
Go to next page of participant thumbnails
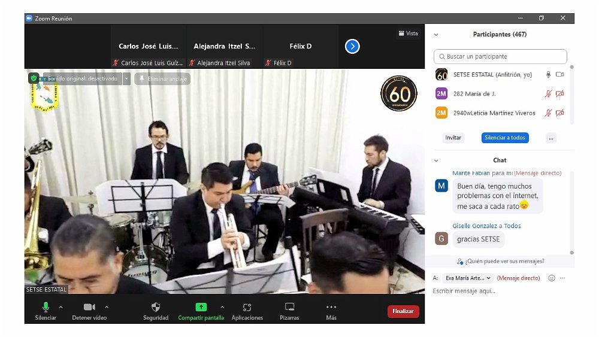point(352,46)
